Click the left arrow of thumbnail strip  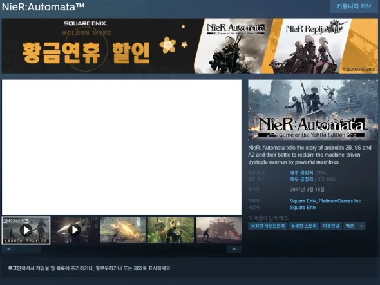[x=9, y=249]
